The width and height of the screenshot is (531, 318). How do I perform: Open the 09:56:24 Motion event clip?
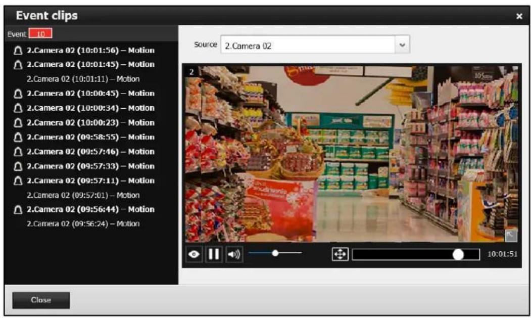83,224
